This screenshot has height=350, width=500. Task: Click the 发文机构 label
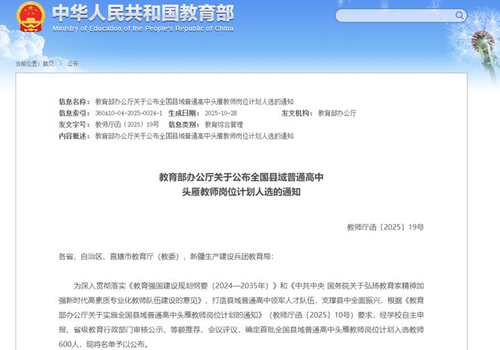point(297,113)
